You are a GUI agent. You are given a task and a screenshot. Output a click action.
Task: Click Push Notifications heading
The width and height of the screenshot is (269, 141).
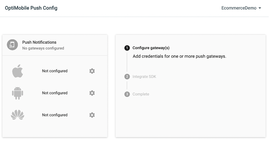(x=39, y=42)
